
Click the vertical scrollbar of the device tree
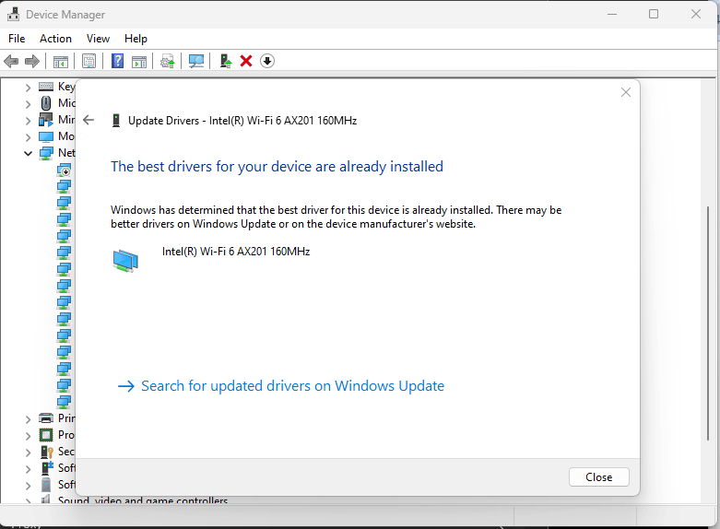click(x=708, y=322)
